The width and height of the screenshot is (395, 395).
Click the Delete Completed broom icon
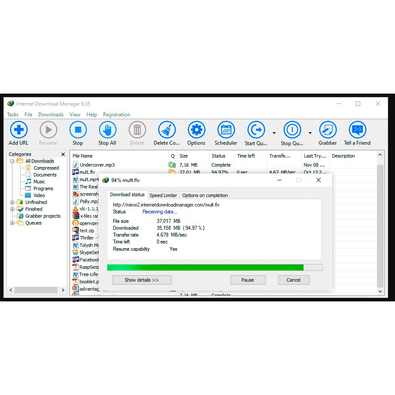(x=167, y=130)
